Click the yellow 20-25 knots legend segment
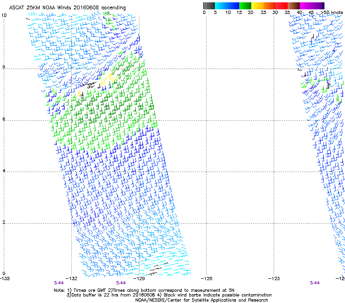The image size is (345, 303). tap(257, 6)
